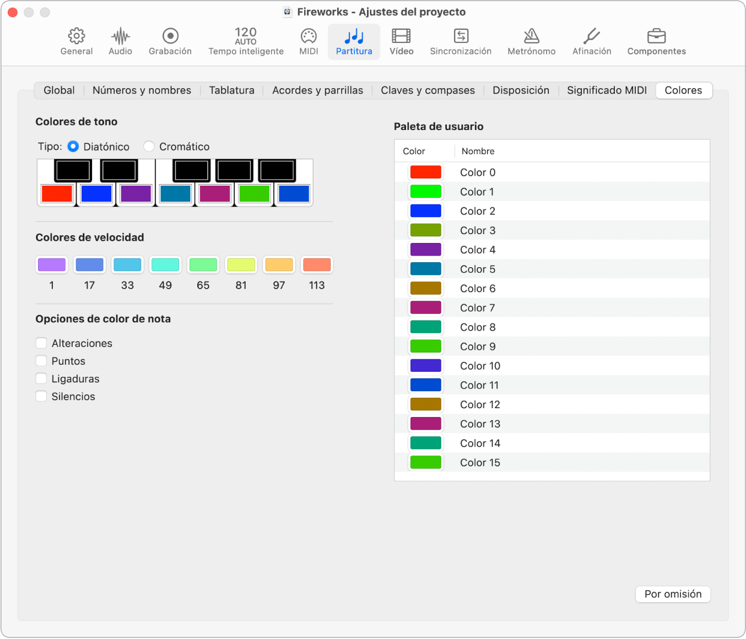Open the Sincronización settings pane
This screenshot has width=746, height=639.
461,42
